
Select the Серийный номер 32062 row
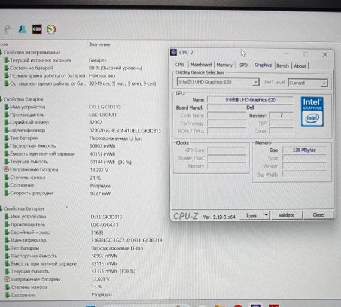(53, 122)
